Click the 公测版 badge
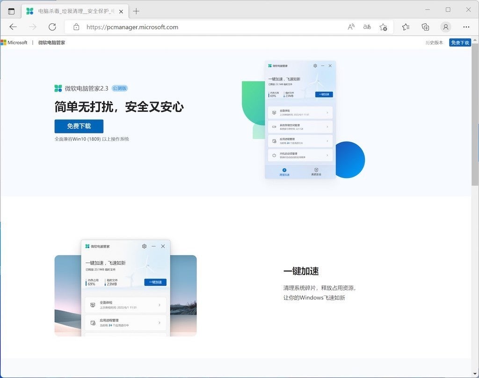This screenshot has height=378, width=479. 119,88
